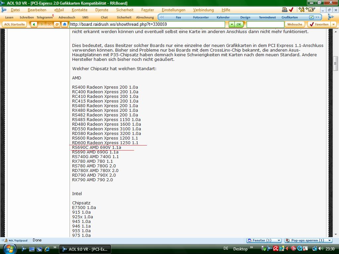Image resolution: width=339 pixels, height=254 pixels.
Task: Open the Einstellungen menu
Action: click(x=173, y=10)
